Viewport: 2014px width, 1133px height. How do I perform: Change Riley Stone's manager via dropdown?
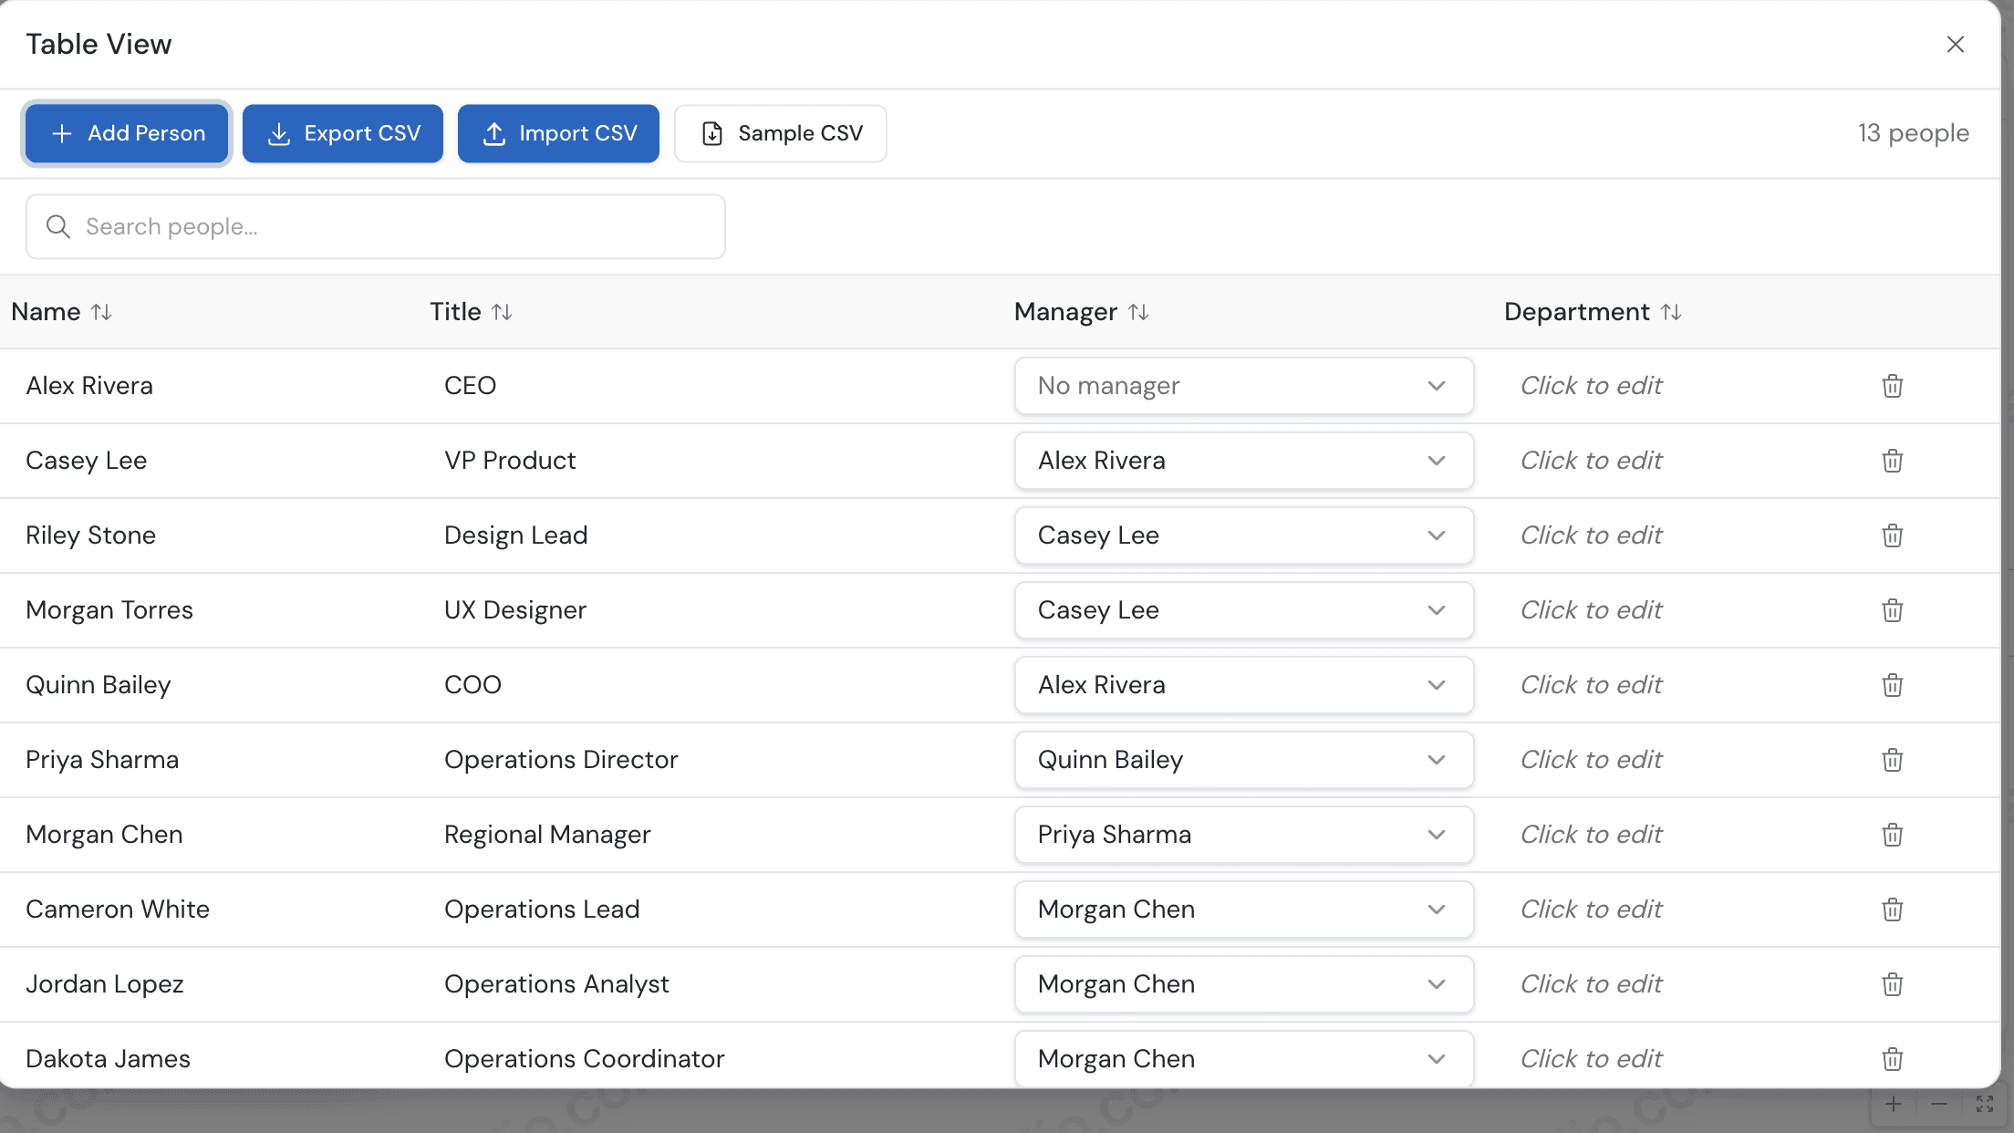coord(1243,535)
